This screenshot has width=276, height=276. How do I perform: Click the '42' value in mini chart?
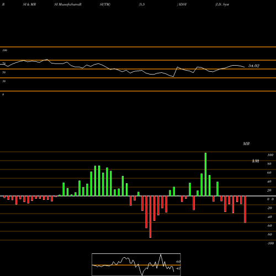(x=178, y=268)
